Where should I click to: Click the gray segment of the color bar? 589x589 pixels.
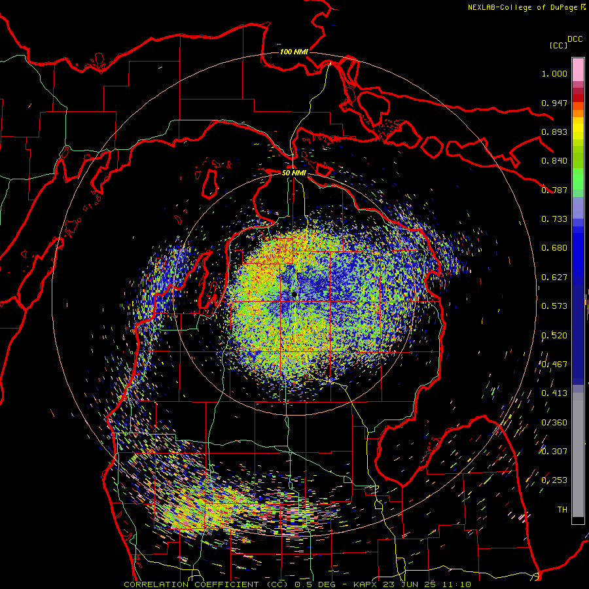pyautogui.click(x=578, y=455)
